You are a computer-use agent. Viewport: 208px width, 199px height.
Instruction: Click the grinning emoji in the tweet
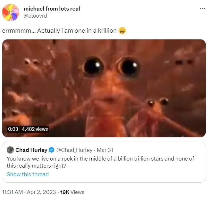coord(122,31)
